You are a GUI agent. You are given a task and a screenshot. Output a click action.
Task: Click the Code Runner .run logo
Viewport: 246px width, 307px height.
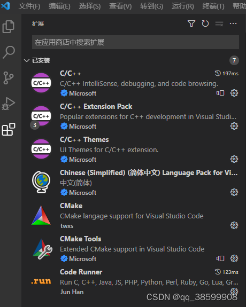pos(41,281)
